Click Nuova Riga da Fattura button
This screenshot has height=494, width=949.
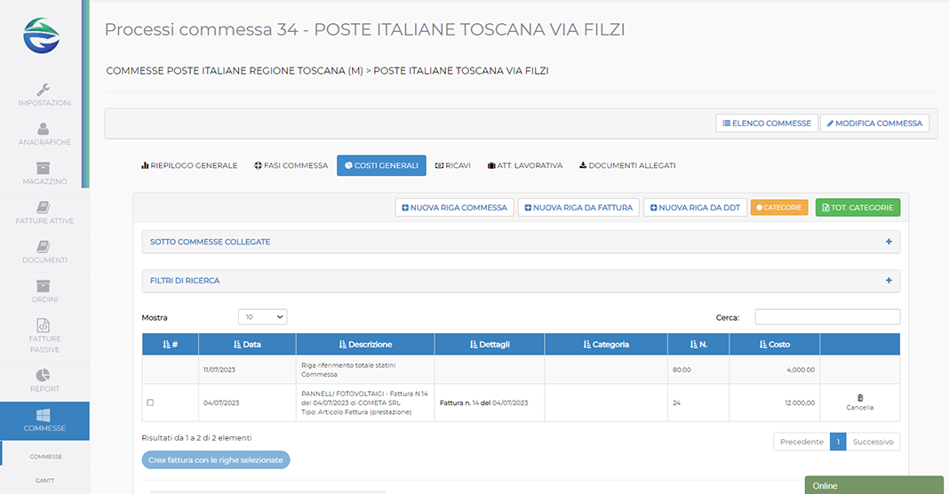(x=578, y=208)
